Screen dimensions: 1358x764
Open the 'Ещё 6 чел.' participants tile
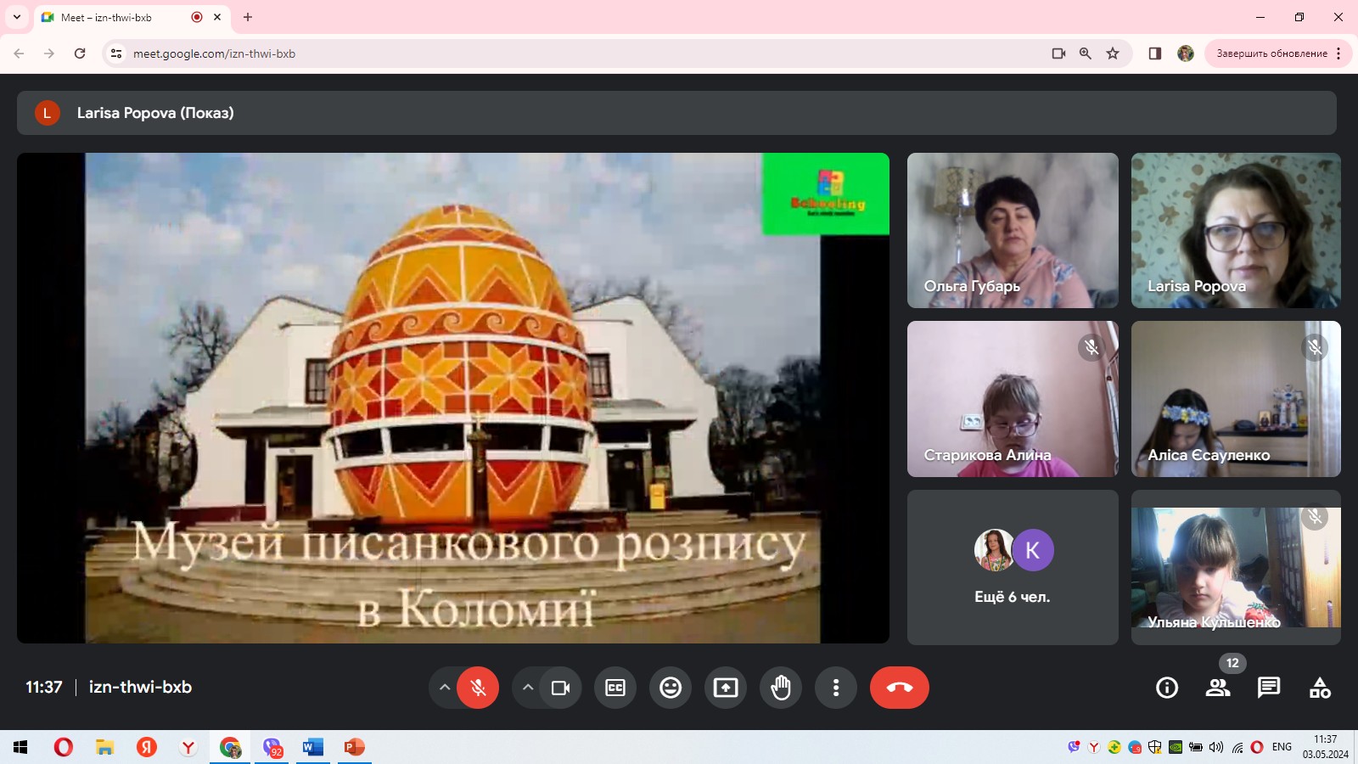tap(1013, 567)
